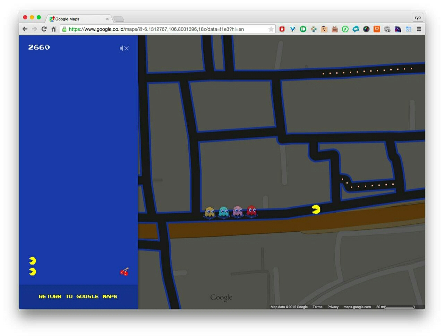Click the score value 2660

[39, 47]
